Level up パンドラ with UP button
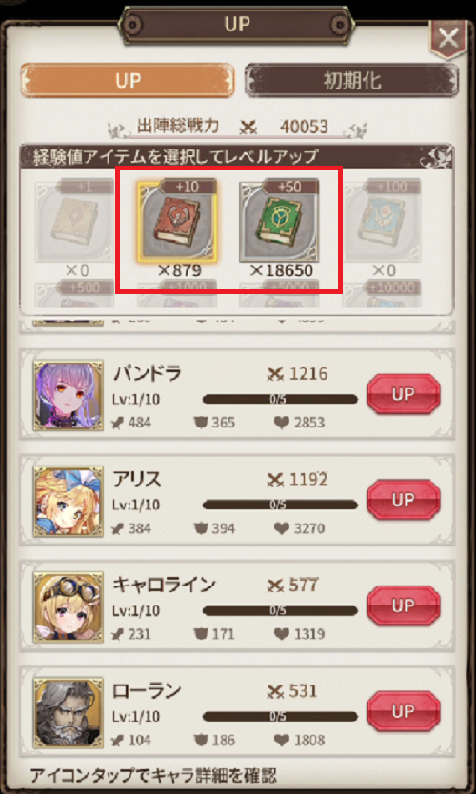Image resolution: width=476 pixels, height=794 pixels. (403, 394)
